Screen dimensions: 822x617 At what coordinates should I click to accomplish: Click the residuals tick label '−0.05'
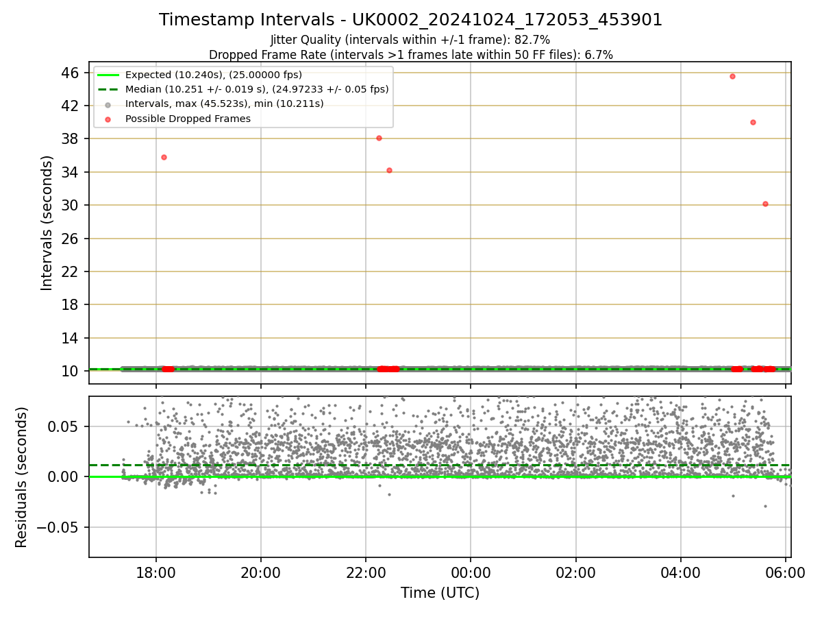pyautogui.click(x=58, y=527)
